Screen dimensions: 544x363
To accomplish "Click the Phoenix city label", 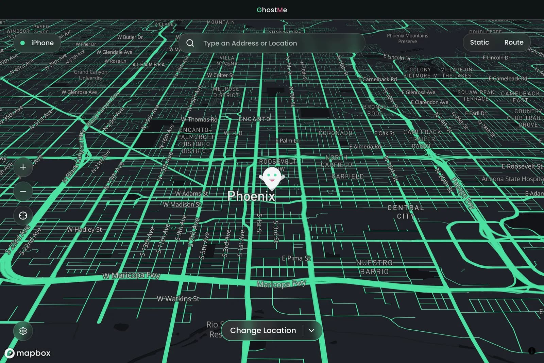I will click(251, 196).
